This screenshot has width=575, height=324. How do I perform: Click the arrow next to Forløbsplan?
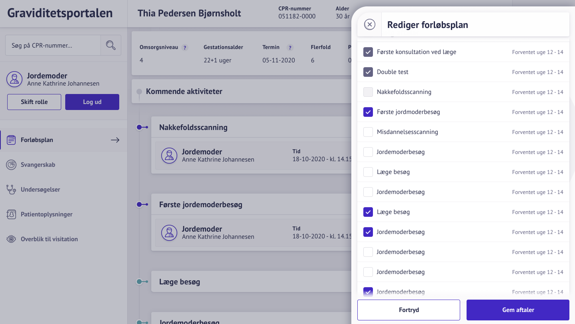115,140
